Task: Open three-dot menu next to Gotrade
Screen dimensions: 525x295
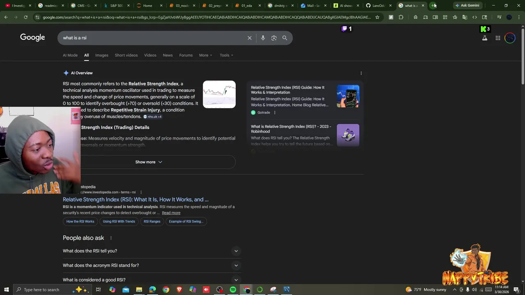Action: pyautogui.click(x=275, y=113)
